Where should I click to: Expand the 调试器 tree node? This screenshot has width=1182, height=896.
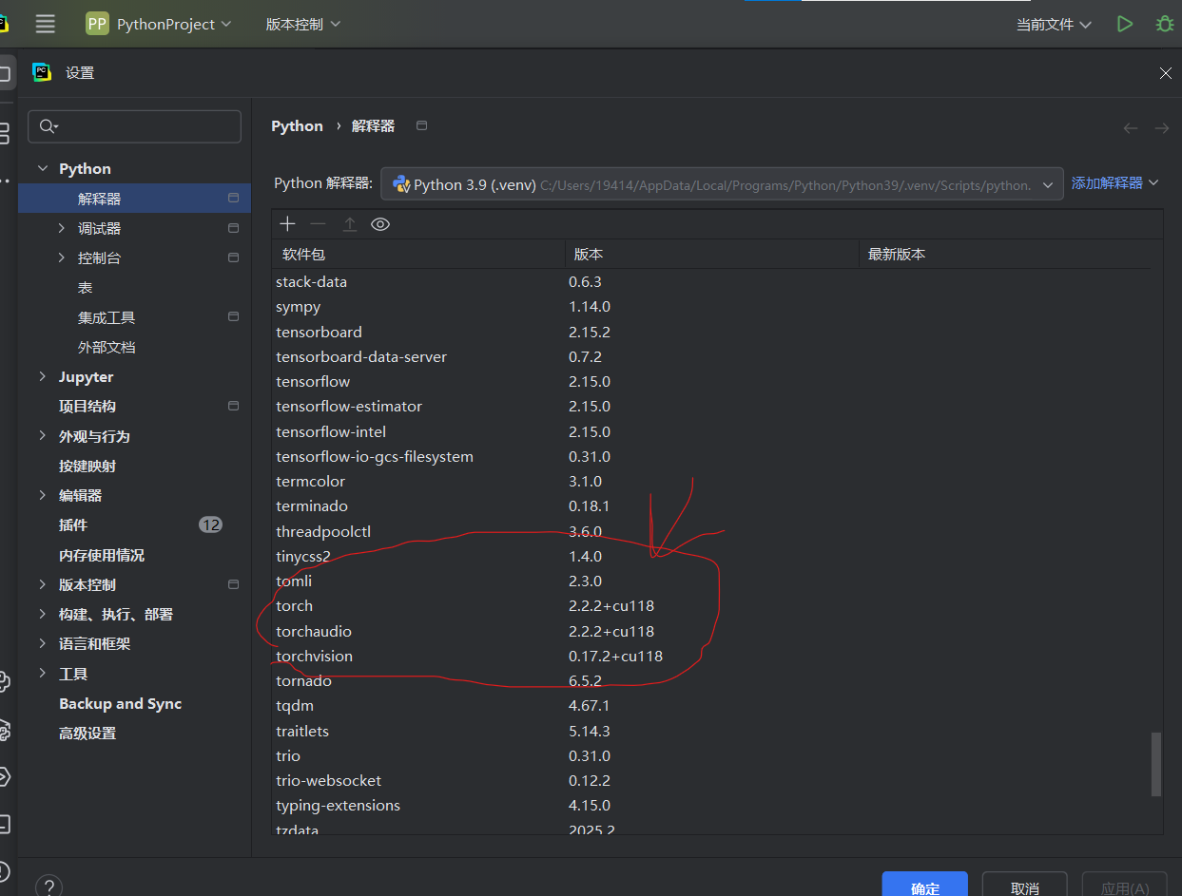62,228
